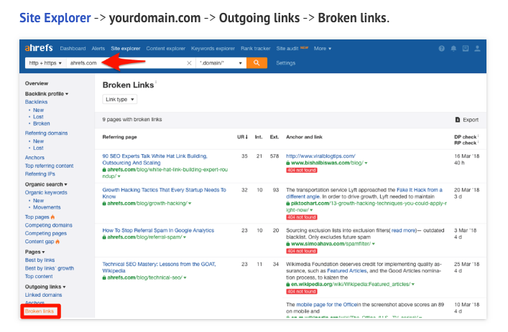The width and height of the screenshot is (508, 332).
Task: Open Top pages in sidebar
Action: [37, 217]
